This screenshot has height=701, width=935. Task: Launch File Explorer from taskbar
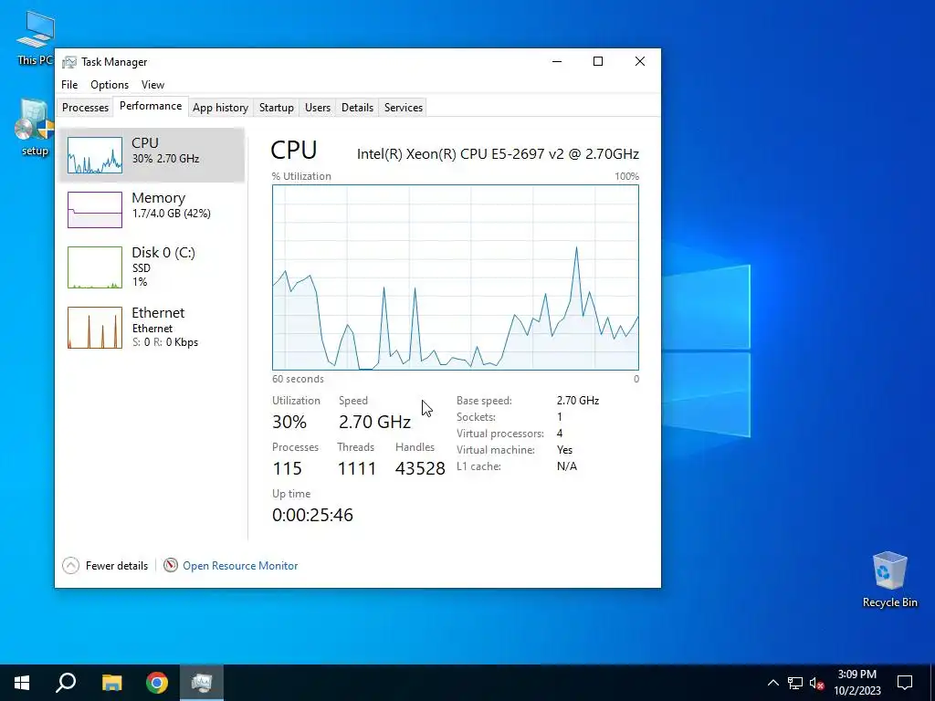pos(111,683)
